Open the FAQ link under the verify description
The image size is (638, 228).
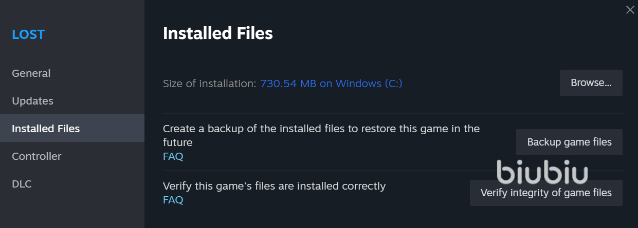[x=173, y=200]
